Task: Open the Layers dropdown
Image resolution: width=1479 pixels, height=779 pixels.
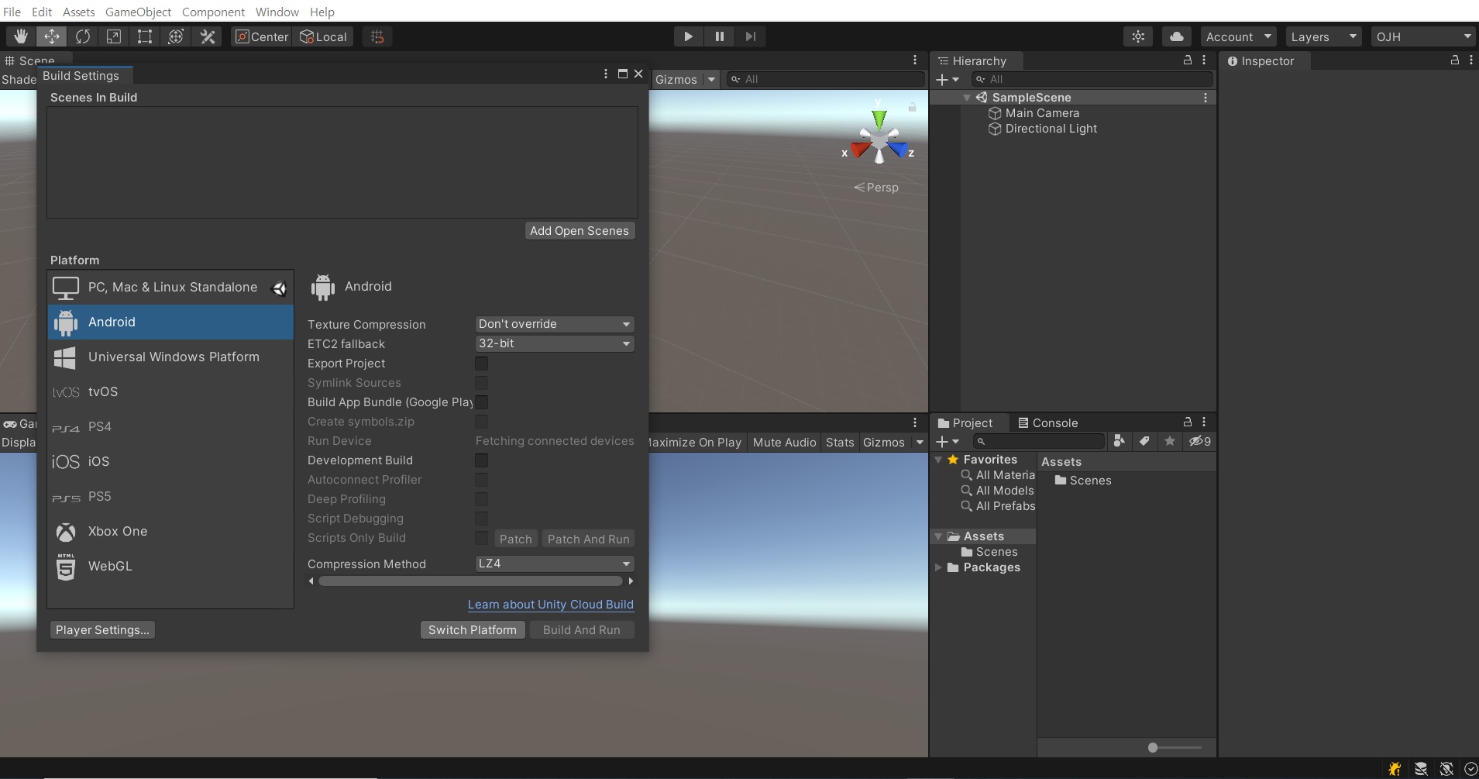Action: coord(1323,36)
